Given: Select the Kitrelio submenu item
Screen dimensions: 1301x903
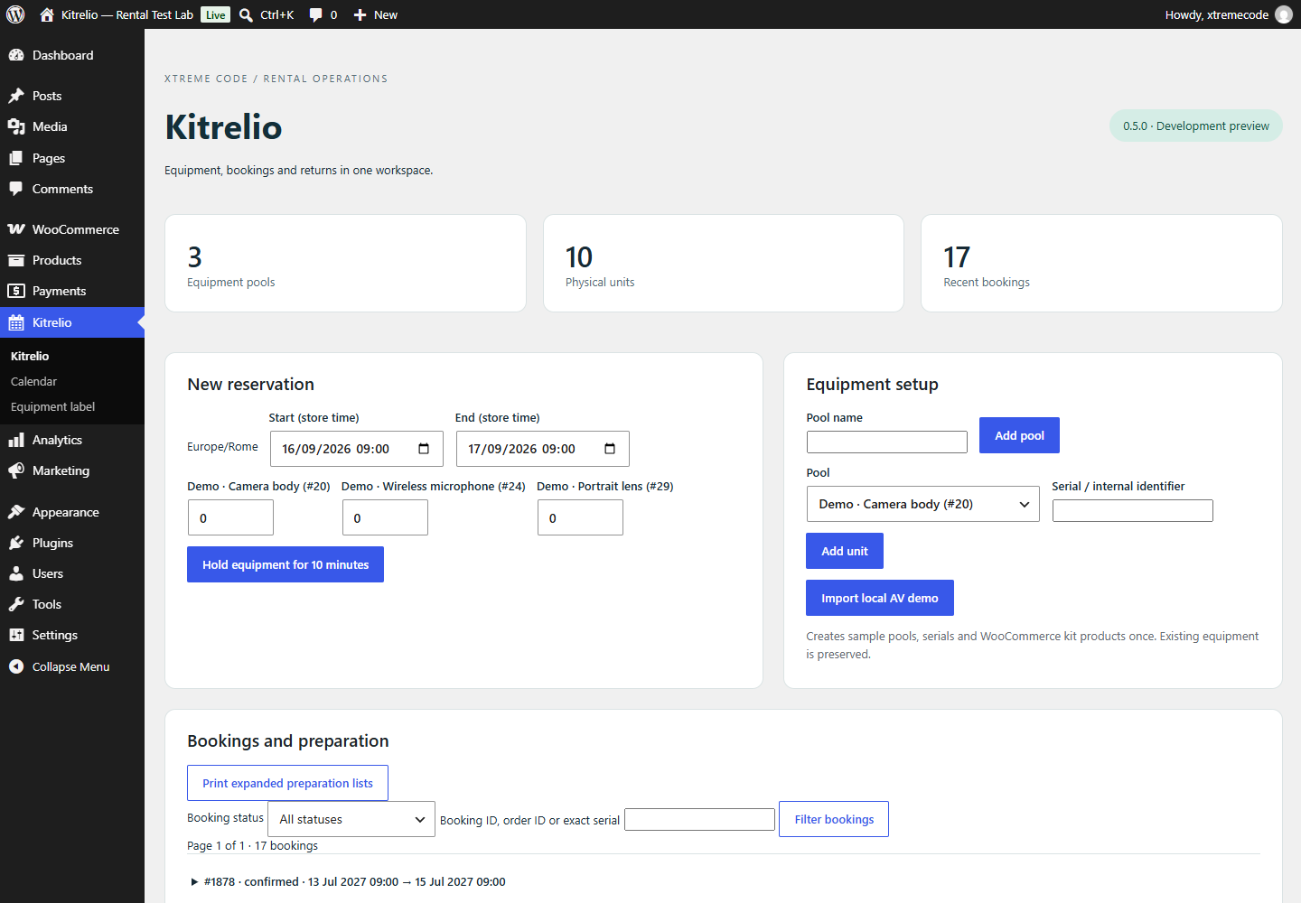Looking at the screenshot, I should click(x=30, y=356).
